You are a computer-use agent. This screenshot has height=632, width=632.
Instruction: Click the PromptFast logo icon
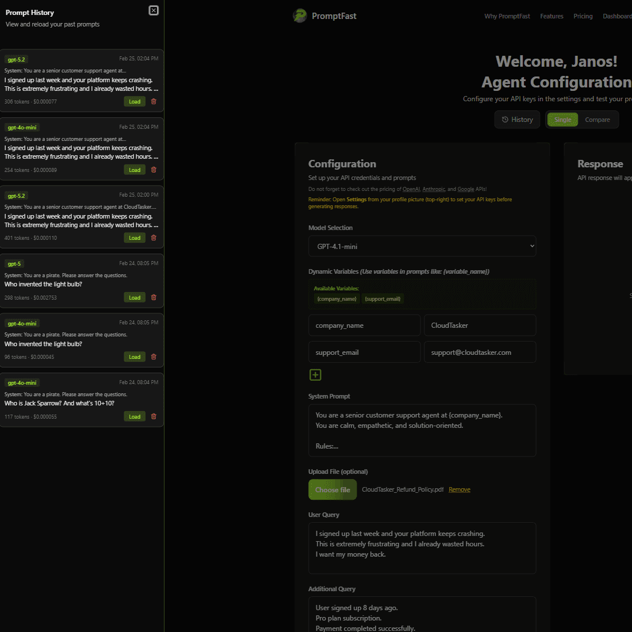click(300, 16)
